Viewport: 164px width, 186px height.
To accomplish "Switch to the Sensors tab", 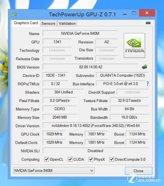I will tap(48, 23).
